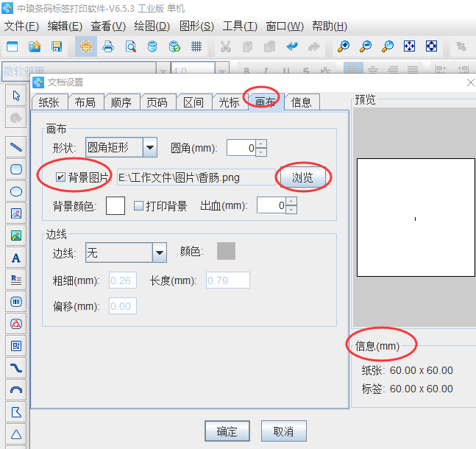Click the zoom in magnifier icon
This screenshot has height=449, width=476.
pos(344,46)
